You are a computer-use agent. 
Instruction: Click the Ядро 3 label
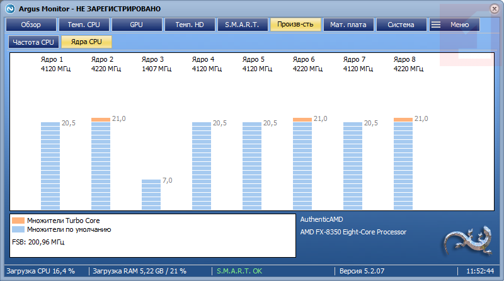[152, 59]
